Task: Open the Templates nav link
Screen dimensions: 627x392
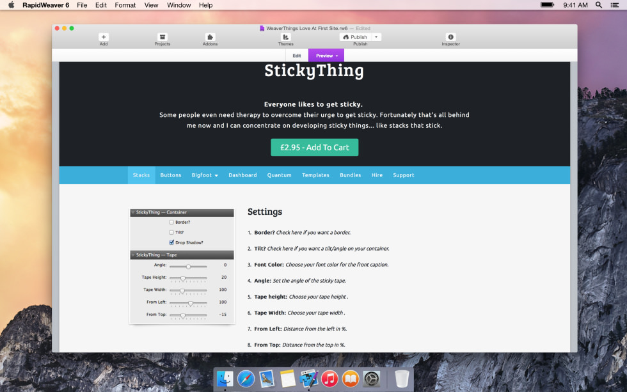Action: pos(315,175)
